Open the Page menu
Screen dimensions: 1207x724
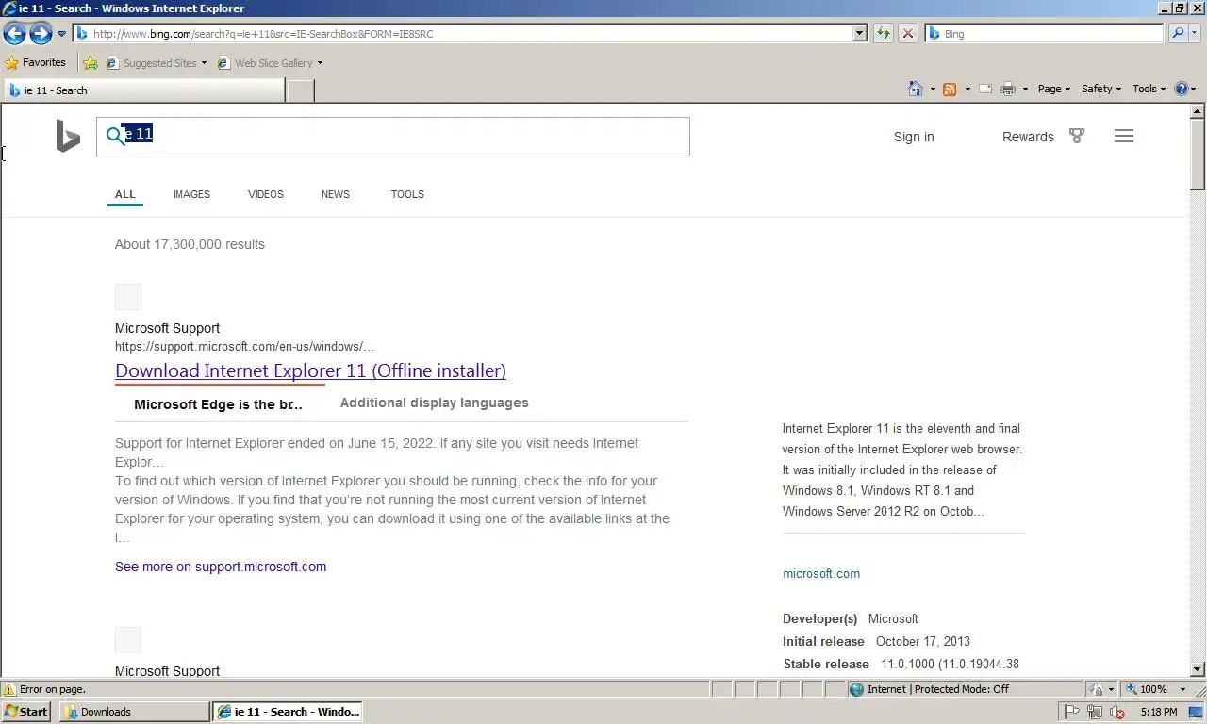1053,89
